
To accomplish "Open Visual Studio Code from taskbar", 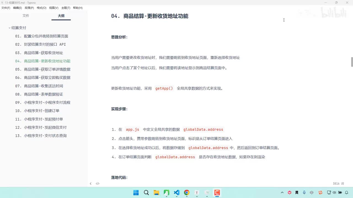I will point(177,193).
